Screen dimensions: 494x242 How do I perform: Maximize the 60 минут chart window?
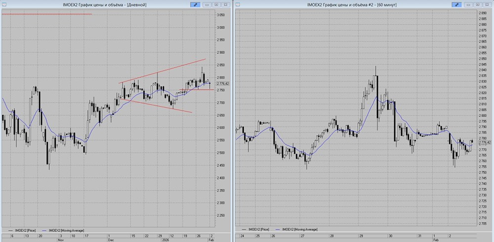pyautogui.click(x=478, y=4)
